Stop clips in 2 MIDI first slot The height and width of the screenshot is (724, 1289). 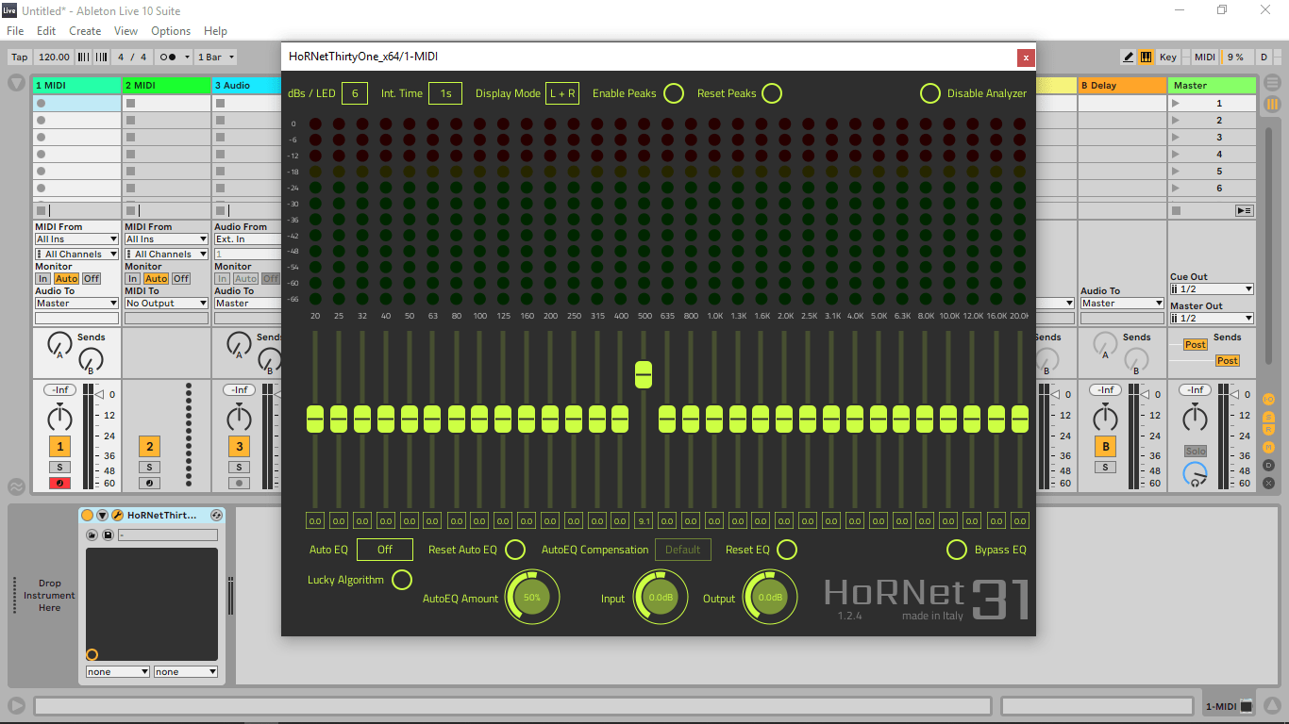click(131, 103)
